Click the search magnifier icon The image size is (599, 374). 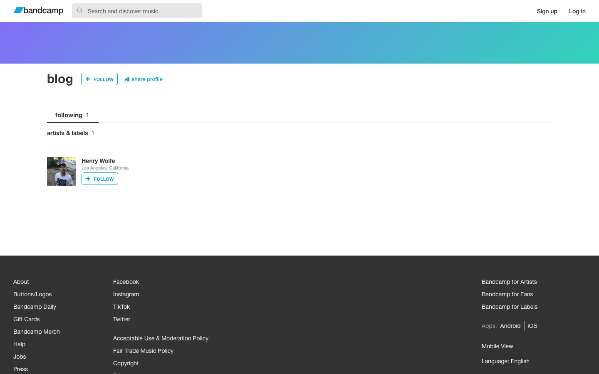pyautogui.click(x=80, y=11)
